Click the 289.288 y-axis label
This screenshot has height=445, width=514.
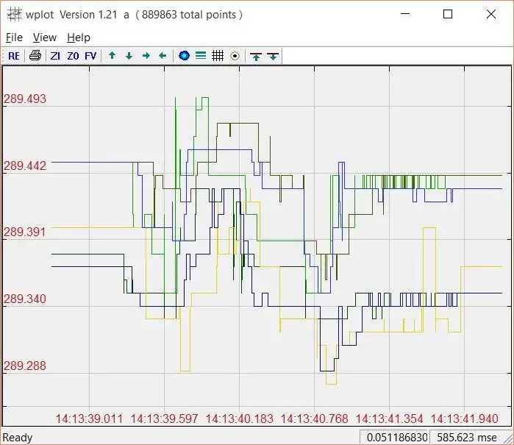pyautogui.click(x=25, y=366)
